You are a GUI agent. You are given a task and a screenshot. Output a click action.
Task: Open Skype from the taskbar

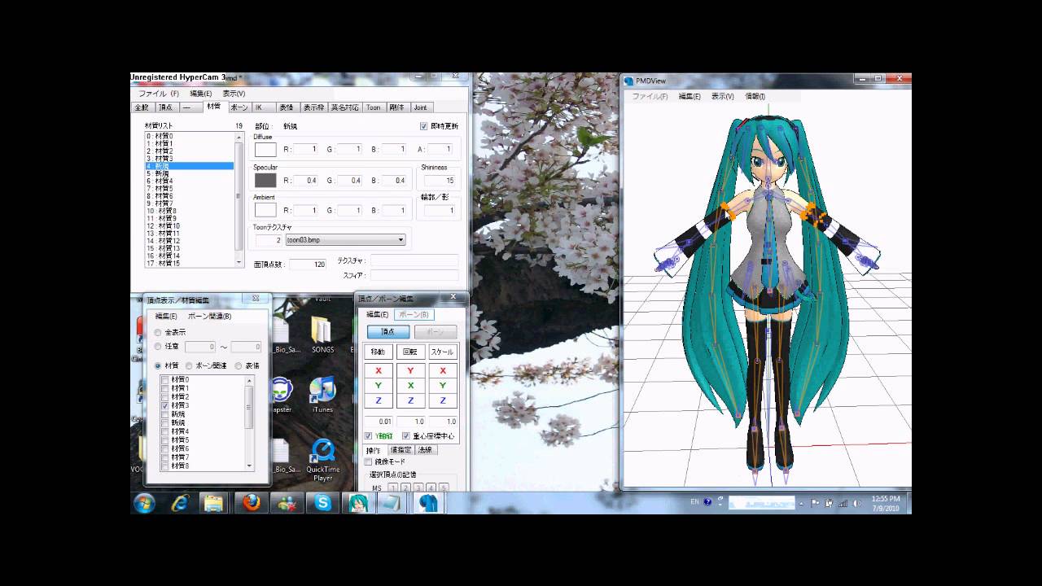click(323, 503)
